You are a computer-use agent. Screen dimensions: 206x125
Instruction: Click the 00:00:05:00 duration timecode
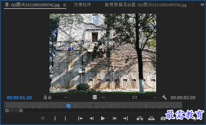pyautogui.click(x=183, y=98)
